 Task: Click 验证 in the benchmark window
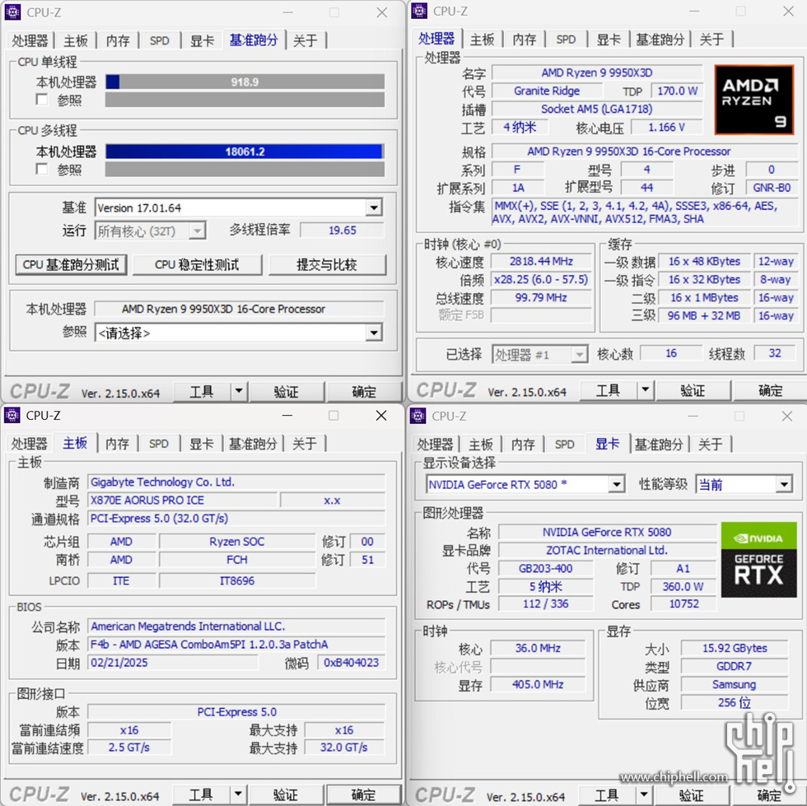(286, 392)
